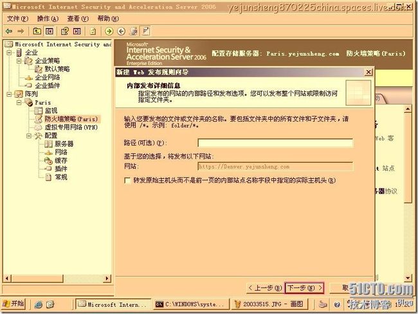Select 插件 under 配置
Image resolution: width=418 pixels, height=314 pixels.
[x=61, y=169]
